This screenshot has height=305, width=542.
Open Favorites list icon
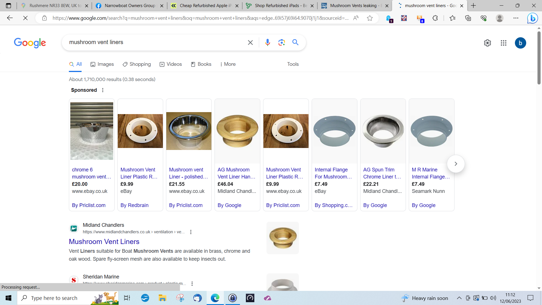(x=453, y=18)
